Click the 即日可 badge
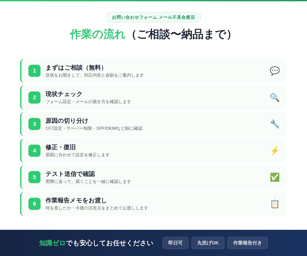The image size is (307, 256). coord(175,243)
